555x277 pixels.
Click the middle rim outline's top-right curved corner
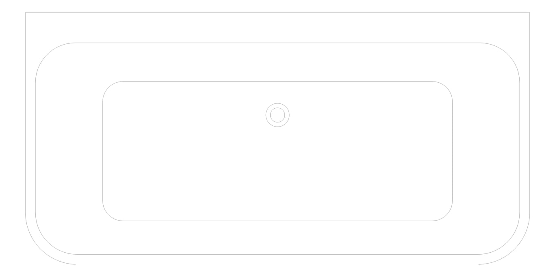point(507,55)
